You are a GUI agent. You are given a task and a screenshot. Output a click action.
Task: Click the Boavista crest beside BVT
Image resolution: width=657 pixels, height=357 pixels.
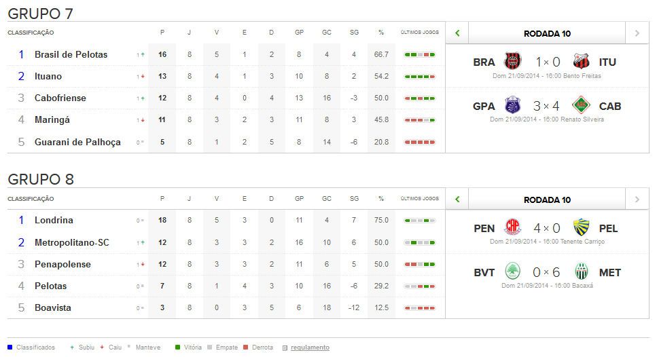513,271
